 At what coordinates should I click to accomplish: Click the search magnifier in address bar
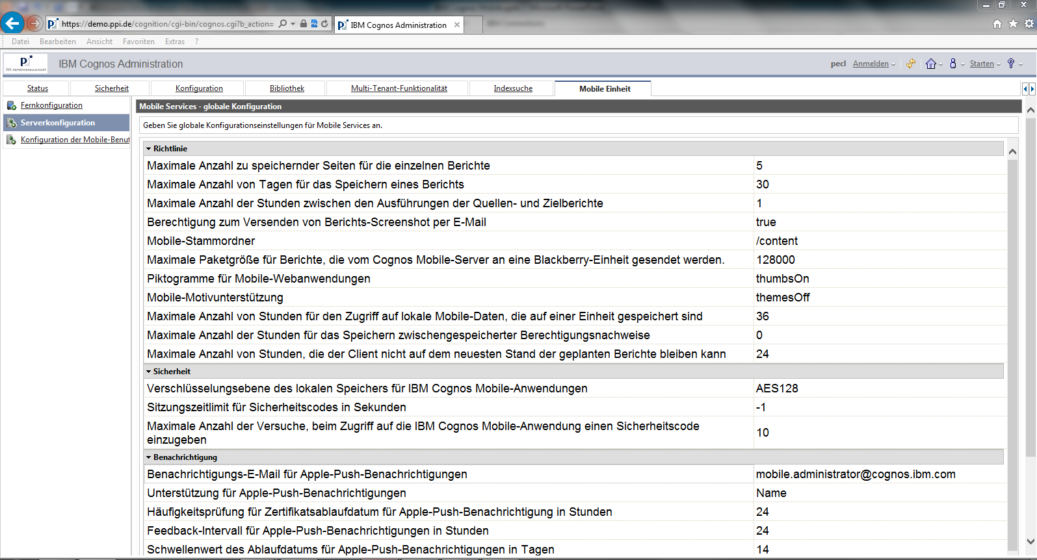[x=282, y=24]
